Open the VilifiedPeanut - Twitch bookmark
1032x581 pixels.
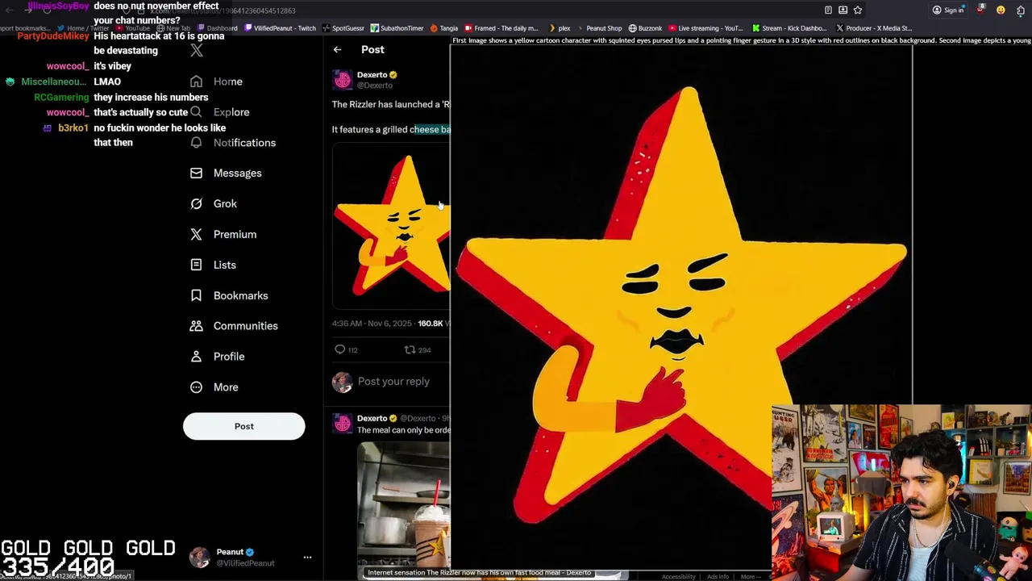[280, 28]
